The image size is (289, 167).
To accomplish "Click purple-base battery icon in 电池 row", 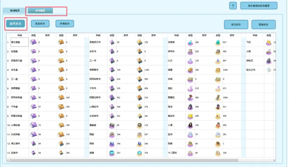I will [190, 107].
